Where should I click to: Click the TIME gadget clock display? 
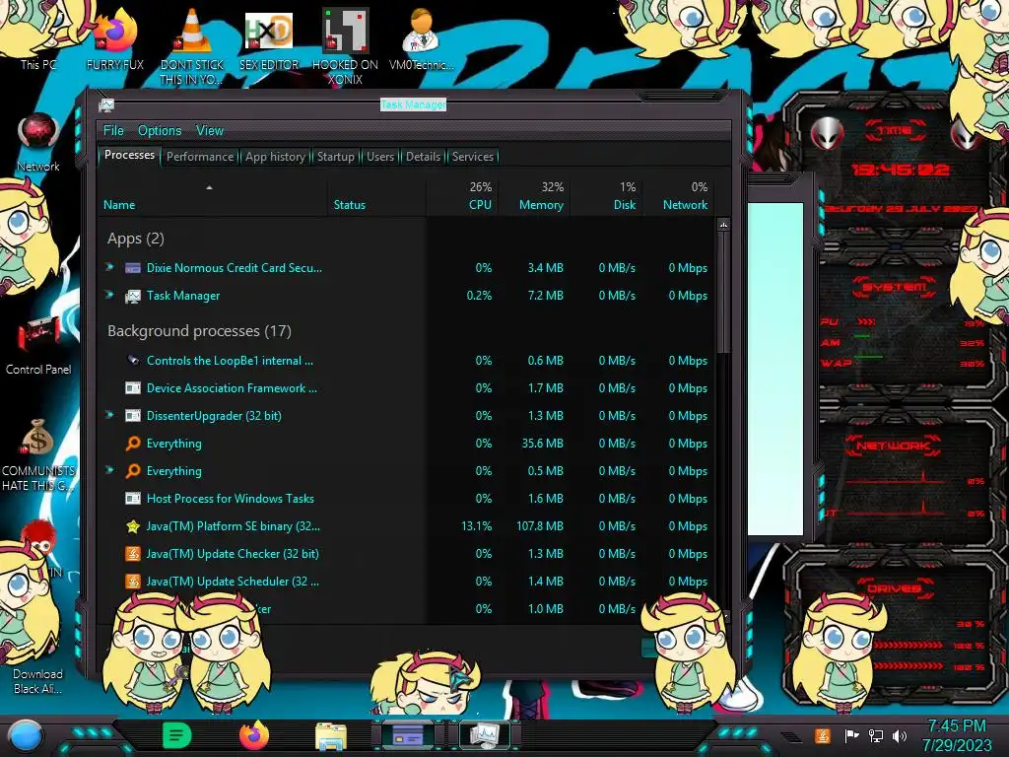tap(900, 170)
